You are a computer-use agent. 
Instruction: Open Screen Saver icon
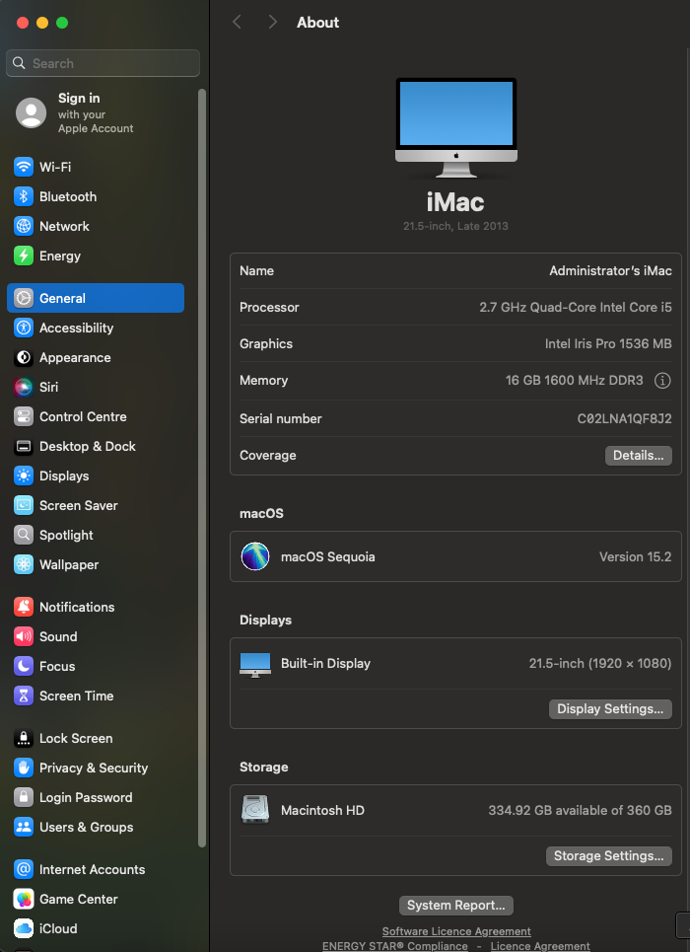point(24,505)
